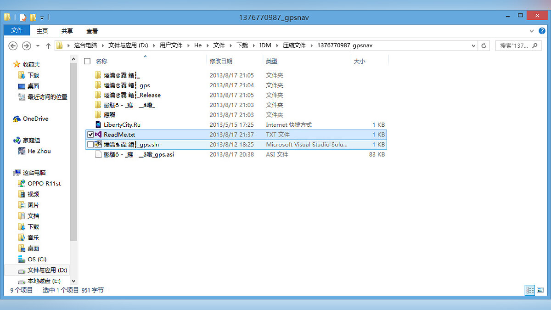Expand the ribbon using the chevron
The height and width of the screenshot is (310, 551).
[x=532, y=31]
